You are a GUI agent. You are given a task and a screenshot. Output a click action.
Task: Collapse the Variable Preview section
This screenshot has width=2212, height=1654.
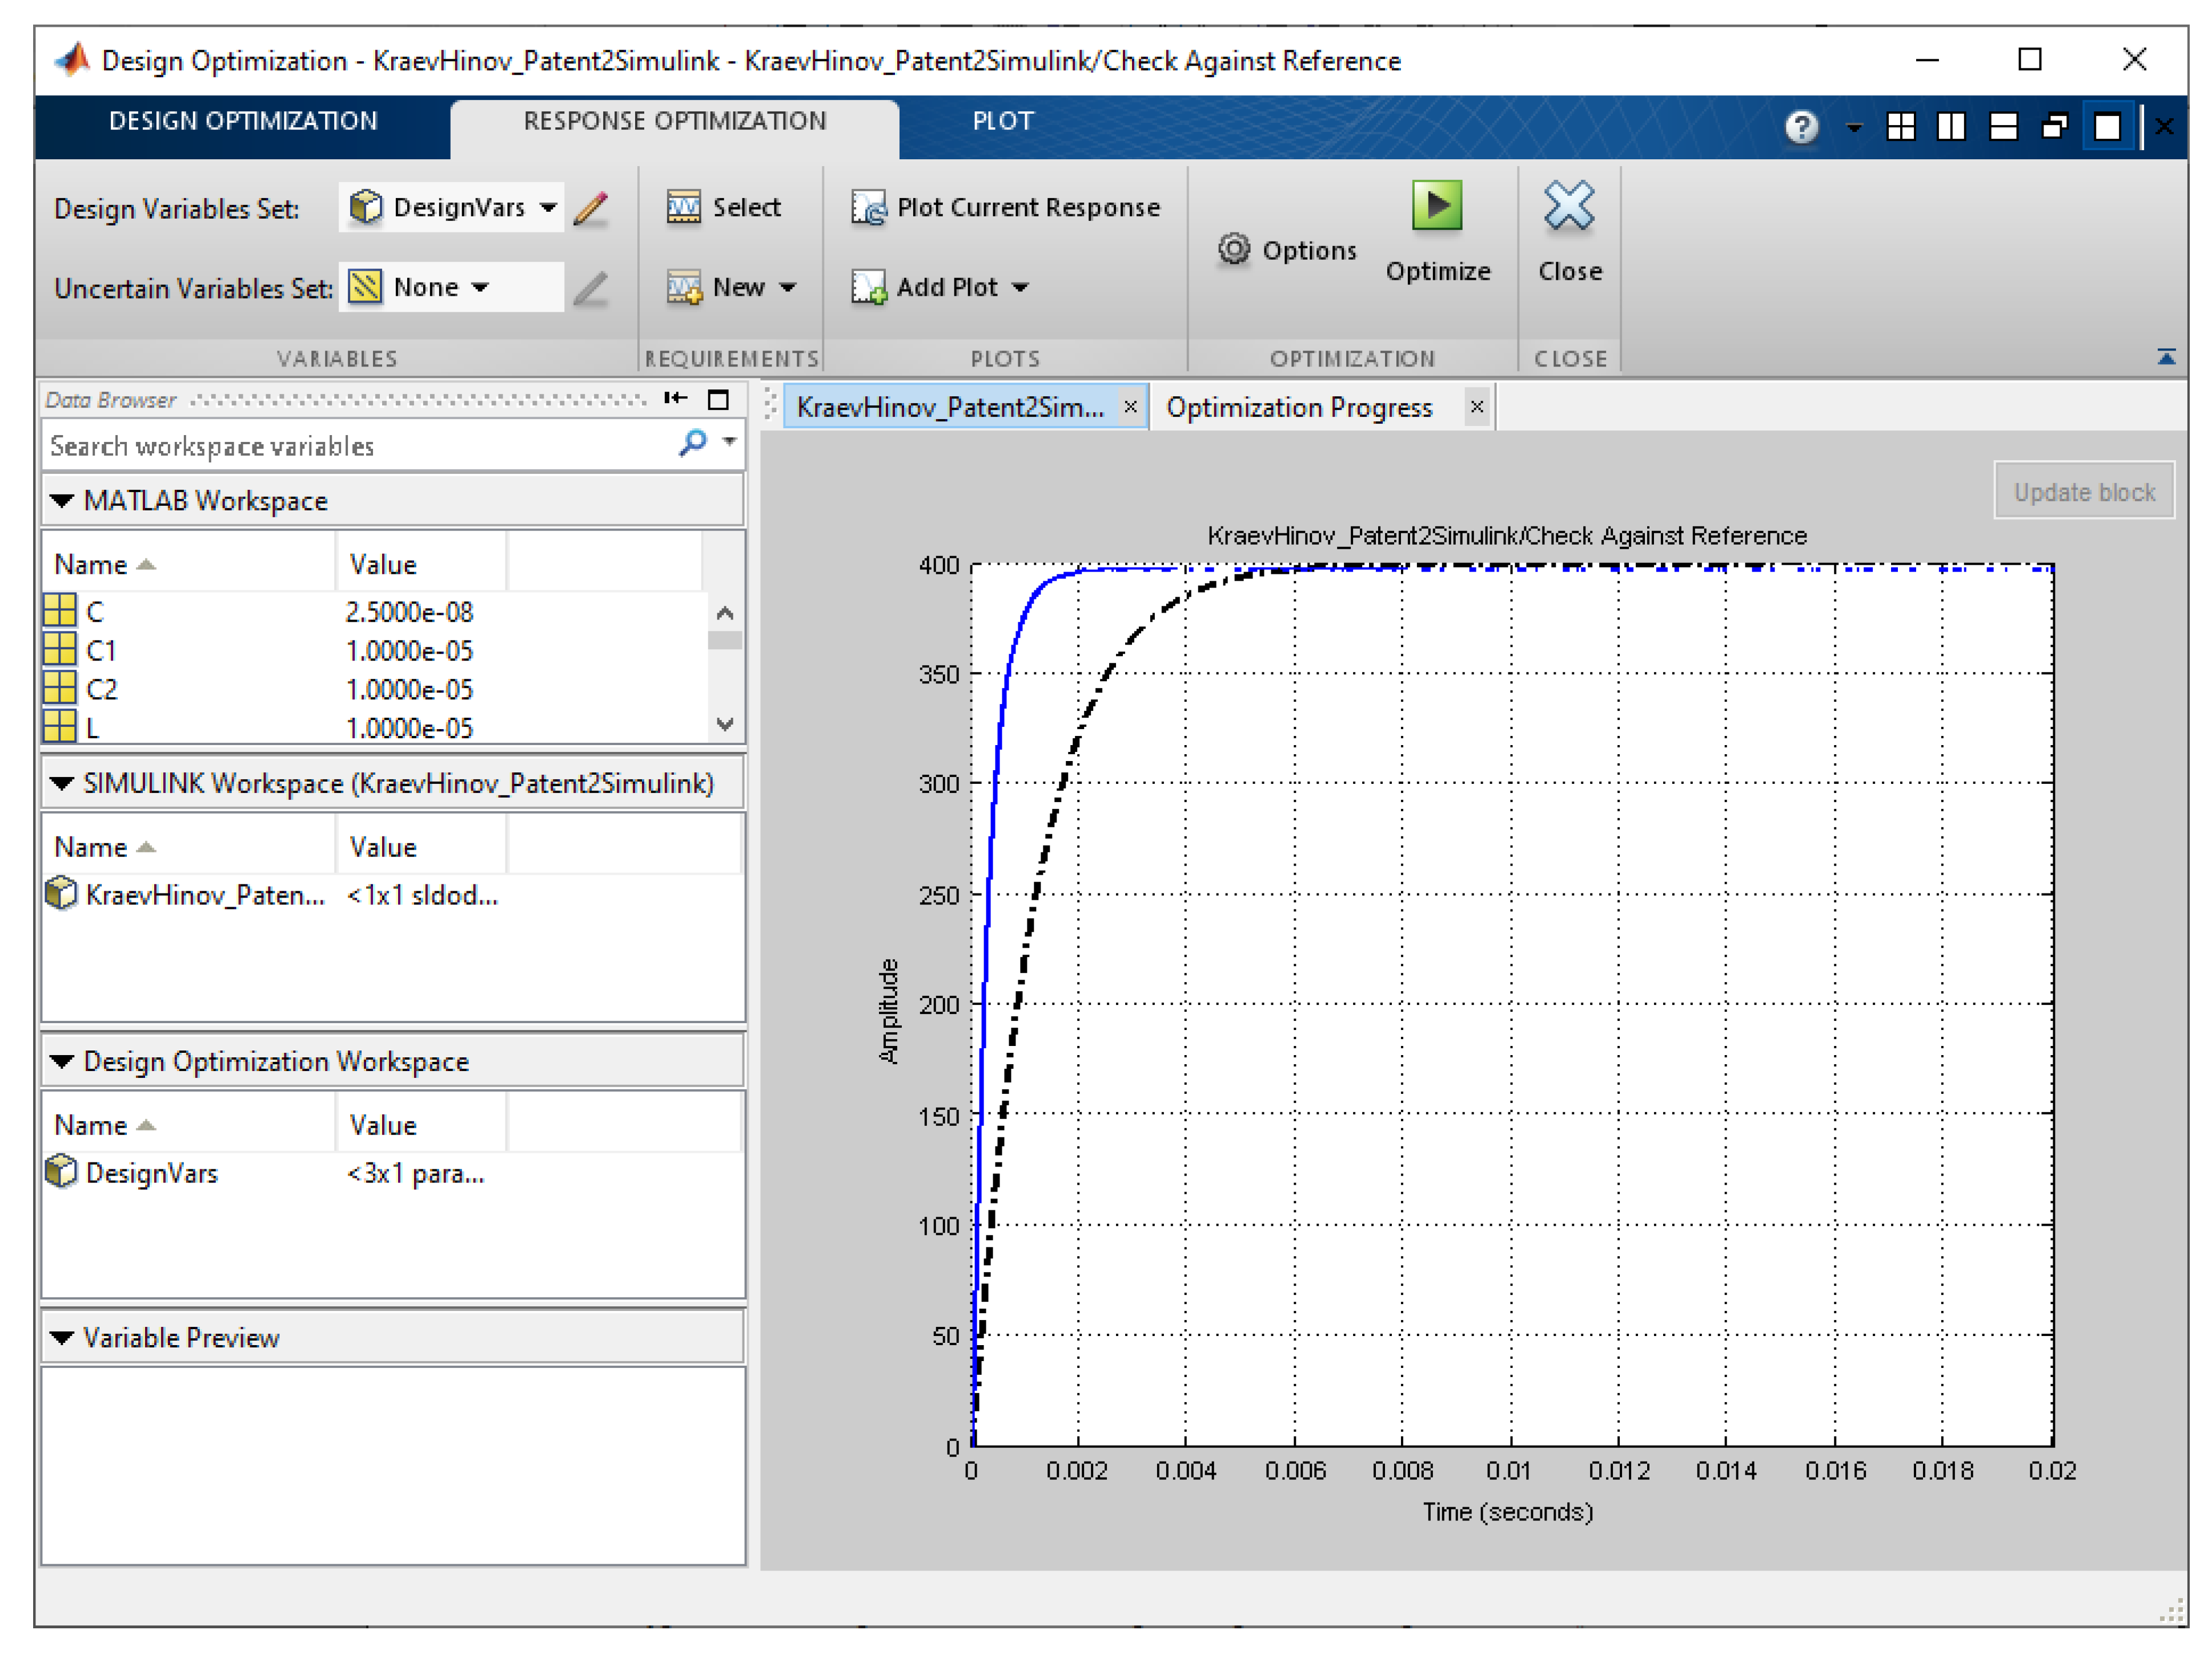coord(62,1337)
